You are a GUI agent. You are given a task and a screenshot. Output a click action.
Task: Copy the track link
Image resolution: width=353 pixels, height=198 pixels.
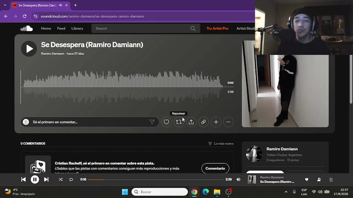pos(204,122)
